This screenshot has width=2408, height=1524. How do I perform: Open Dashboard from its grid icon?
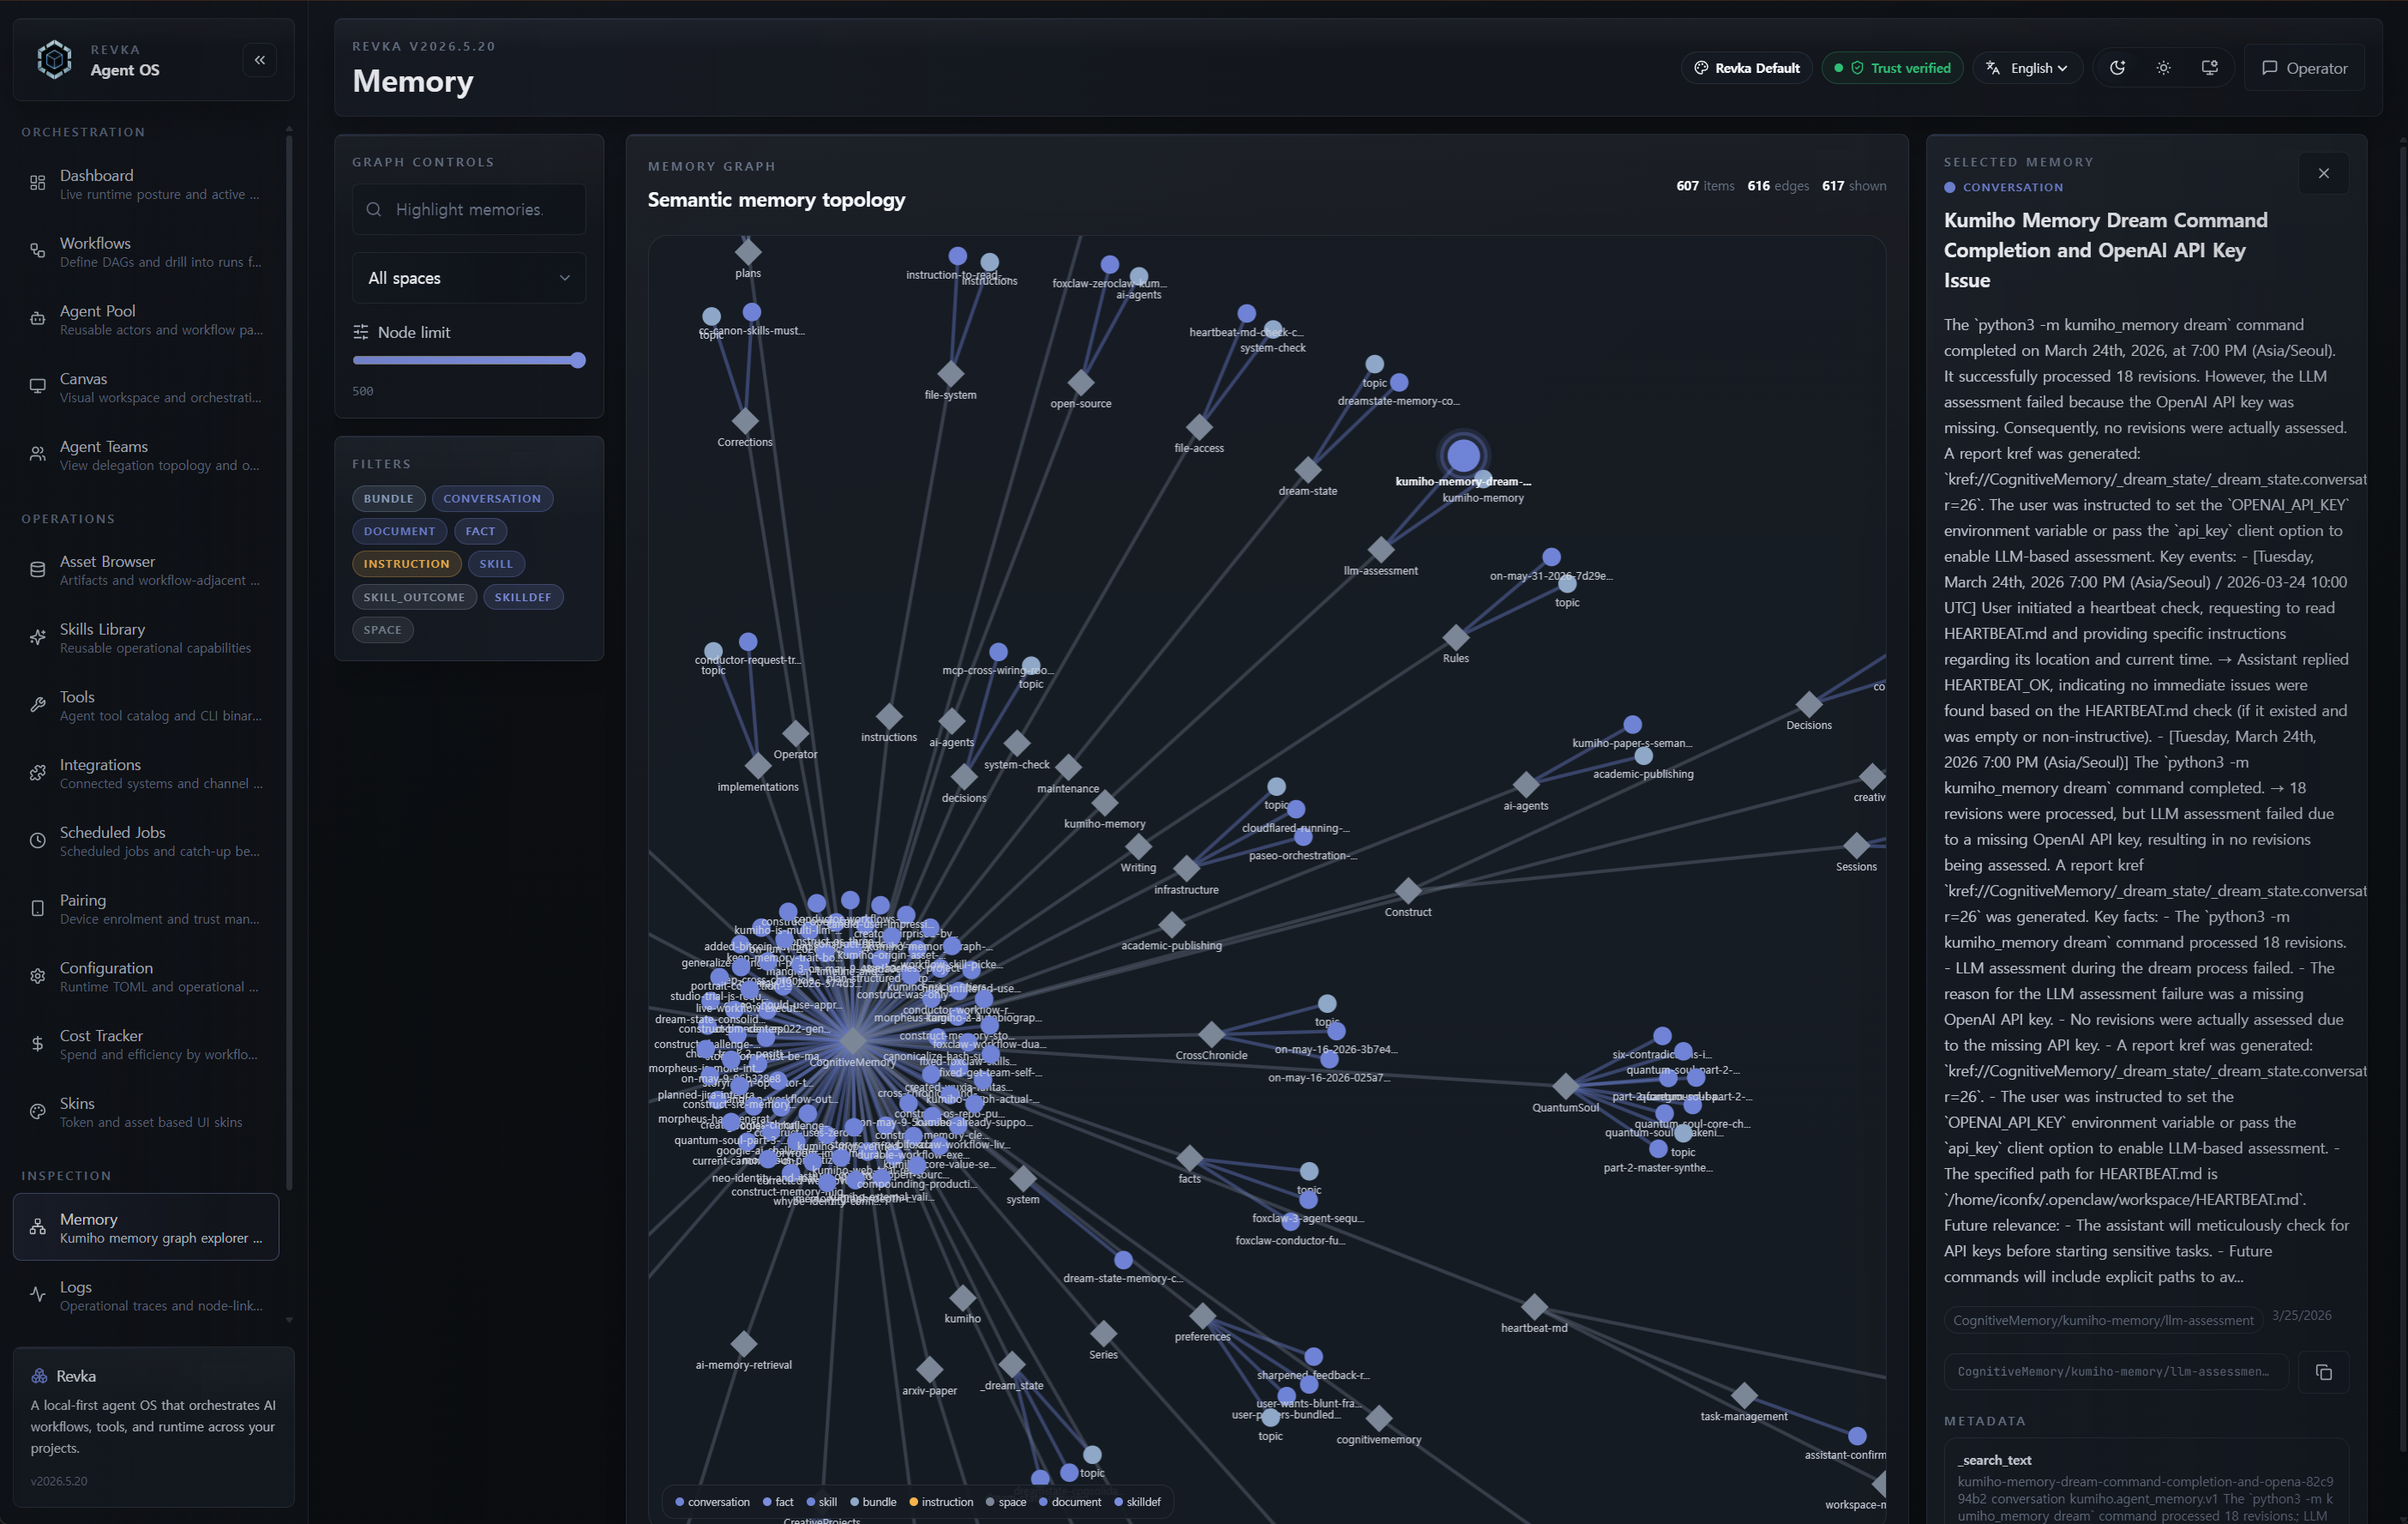pyautogui.click(x=37, y=184)
